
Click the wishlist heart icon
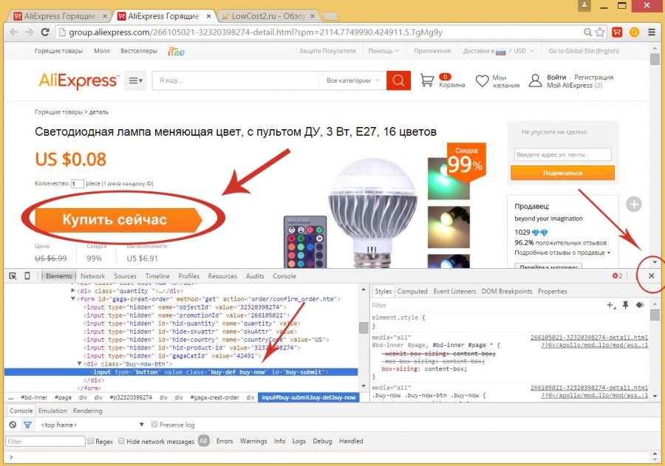(482, 80)
